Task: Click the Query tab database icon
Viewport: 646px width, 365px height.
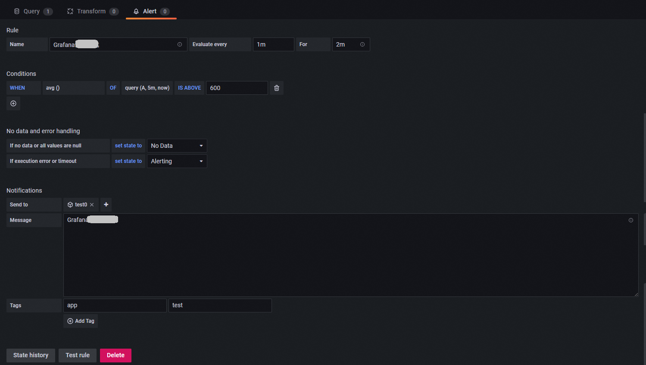Action: tap(17, 11)
